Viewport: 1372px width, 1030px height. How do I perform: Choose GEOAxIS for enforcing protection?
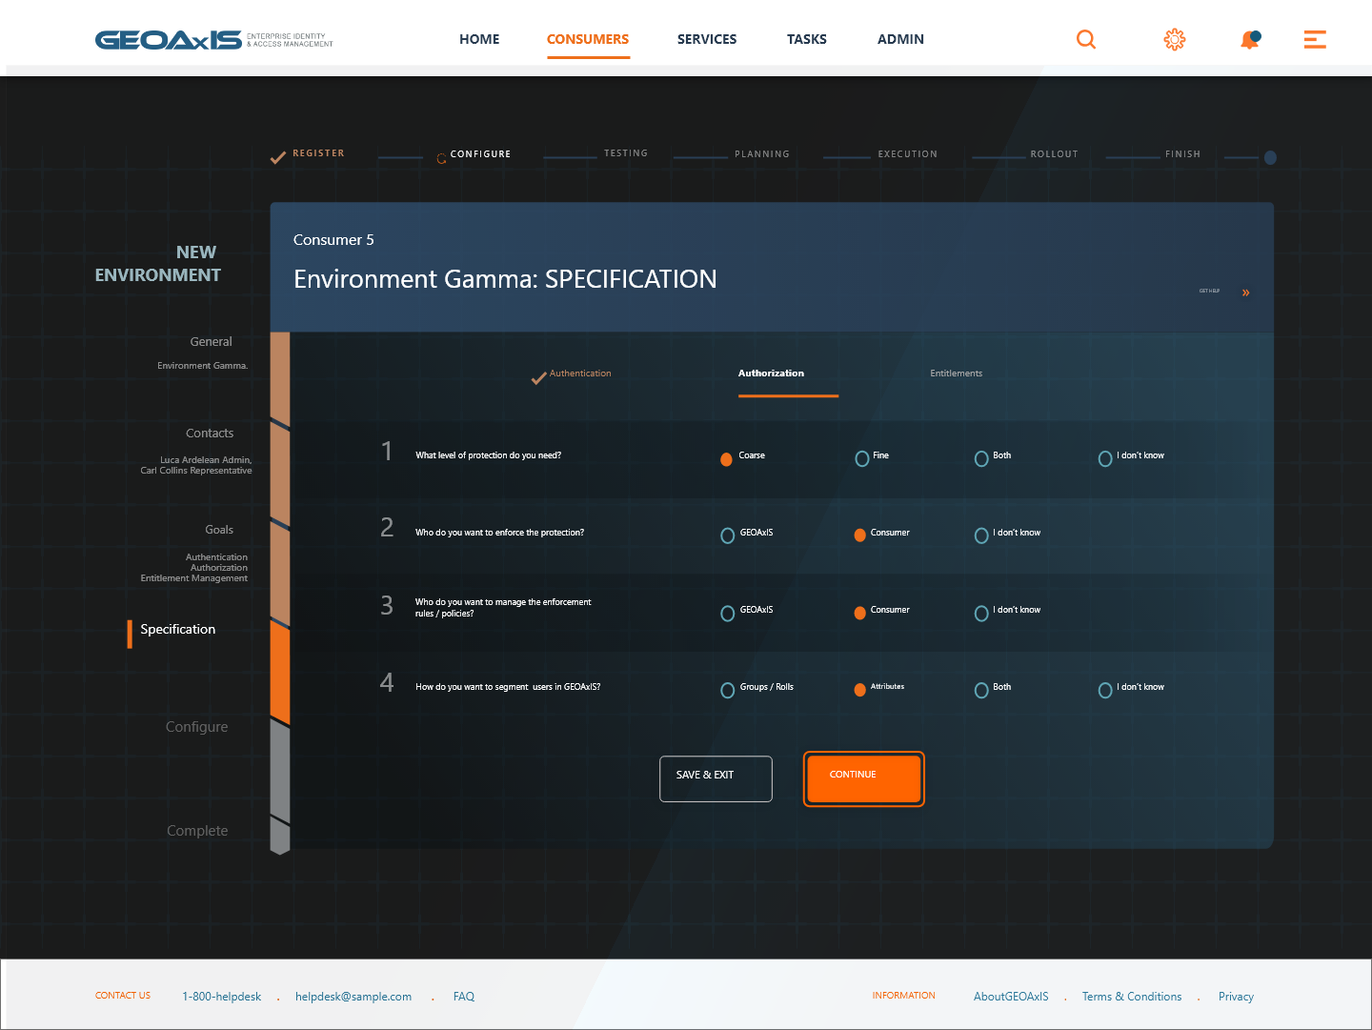[728, 536]
